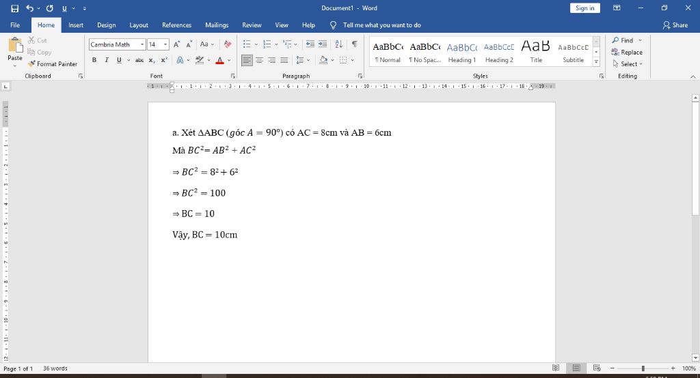The image size is (700, 378).
Task: Toggle Show/Hide paragraph marks
Action: [x=355, y=44]
